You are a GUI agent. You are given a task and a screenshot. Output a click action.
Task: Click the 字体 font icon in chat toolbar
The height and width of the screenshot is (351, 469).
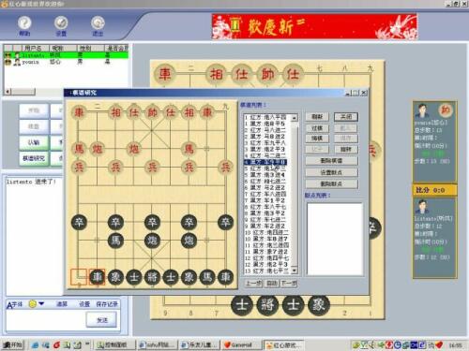(x=14, y=304)
